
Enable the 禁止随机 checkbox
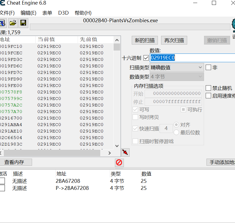pyautogui.click(x=208, y=88)
